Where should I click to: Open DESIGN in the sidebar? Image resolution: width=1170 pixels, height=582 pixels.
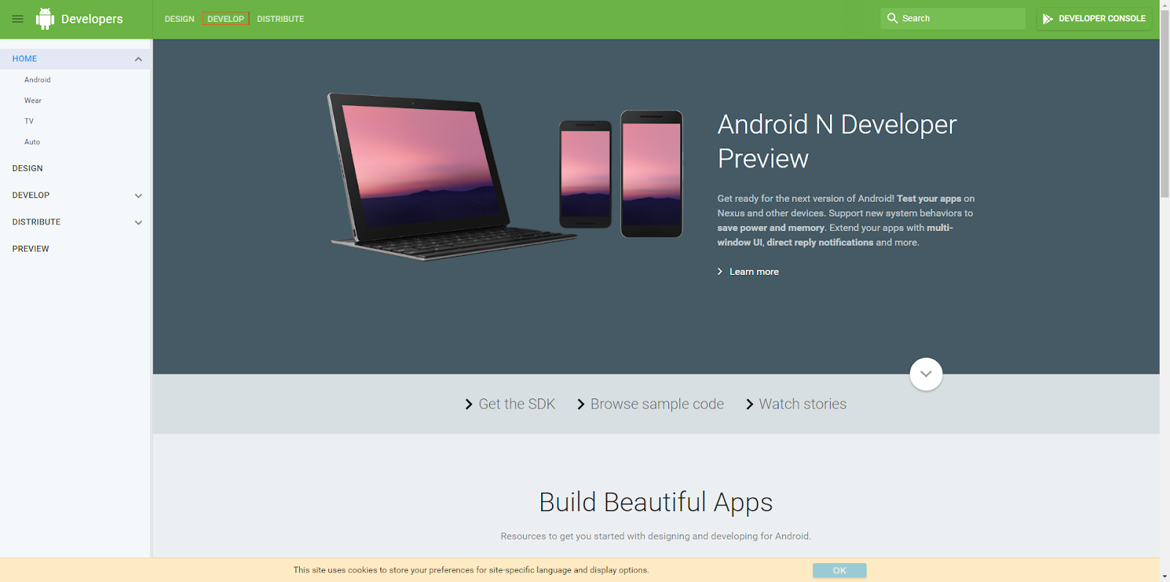28,168
